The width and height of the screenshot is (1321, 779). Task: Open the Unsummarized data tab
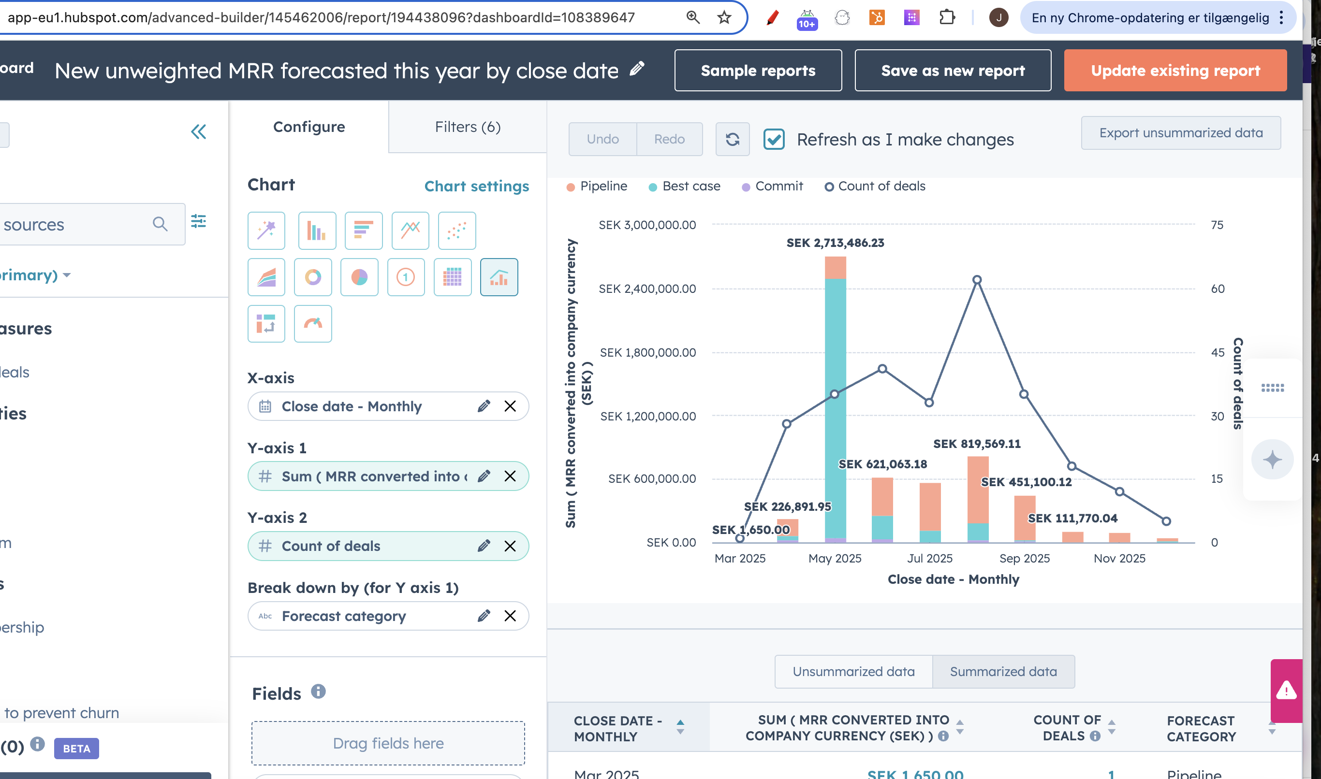click(x=853, y=671)
